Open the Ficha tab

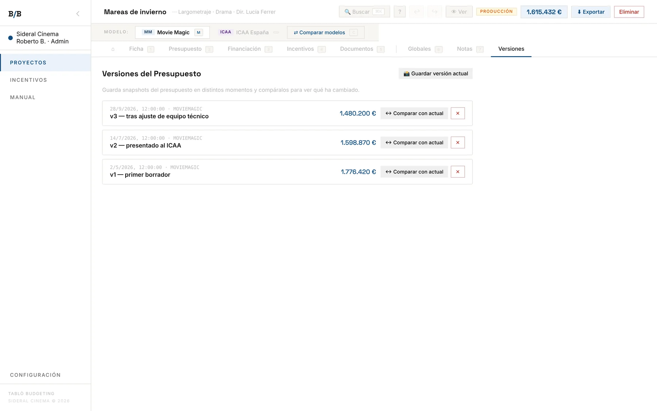coord(141,49)
